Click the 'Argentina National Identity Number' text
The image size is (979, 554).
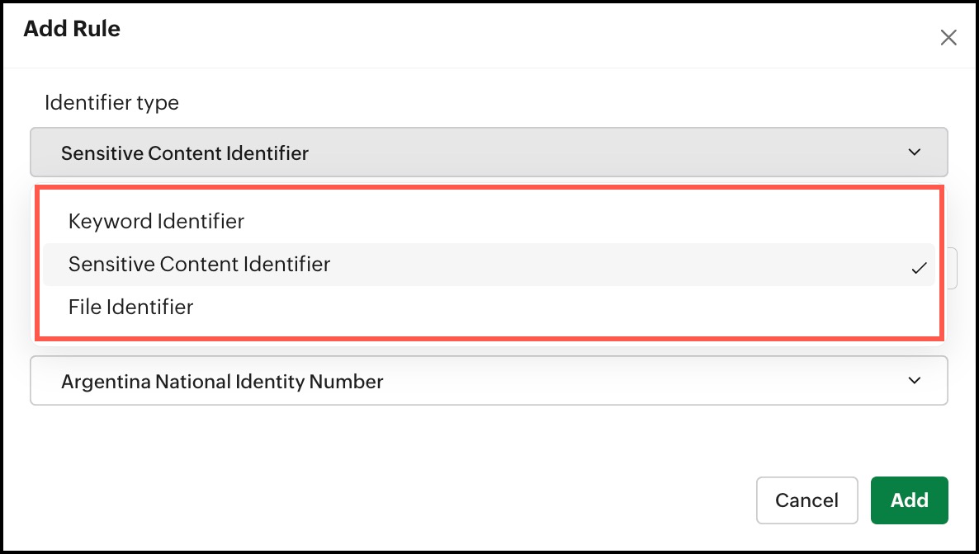[x=222, y=382]
